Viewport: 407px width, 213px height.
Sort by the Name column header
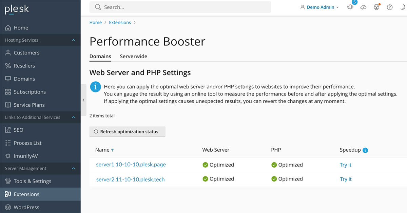(104, 150)
